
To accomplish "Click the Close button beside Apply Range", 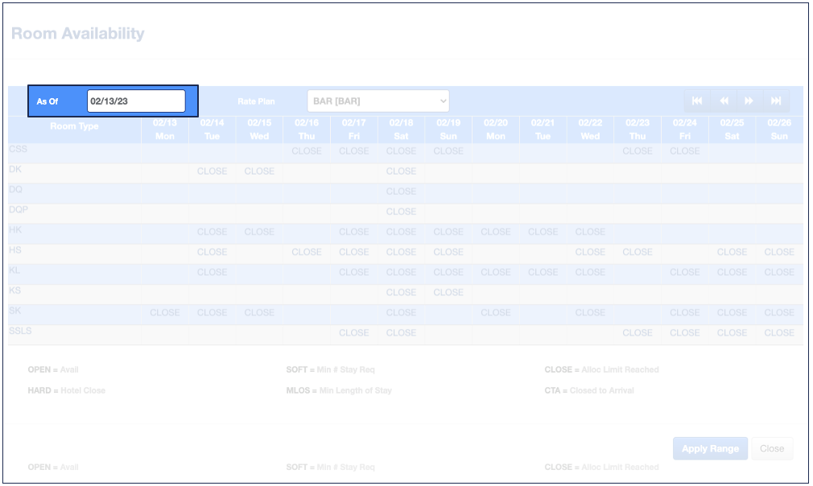I will 771,449.
